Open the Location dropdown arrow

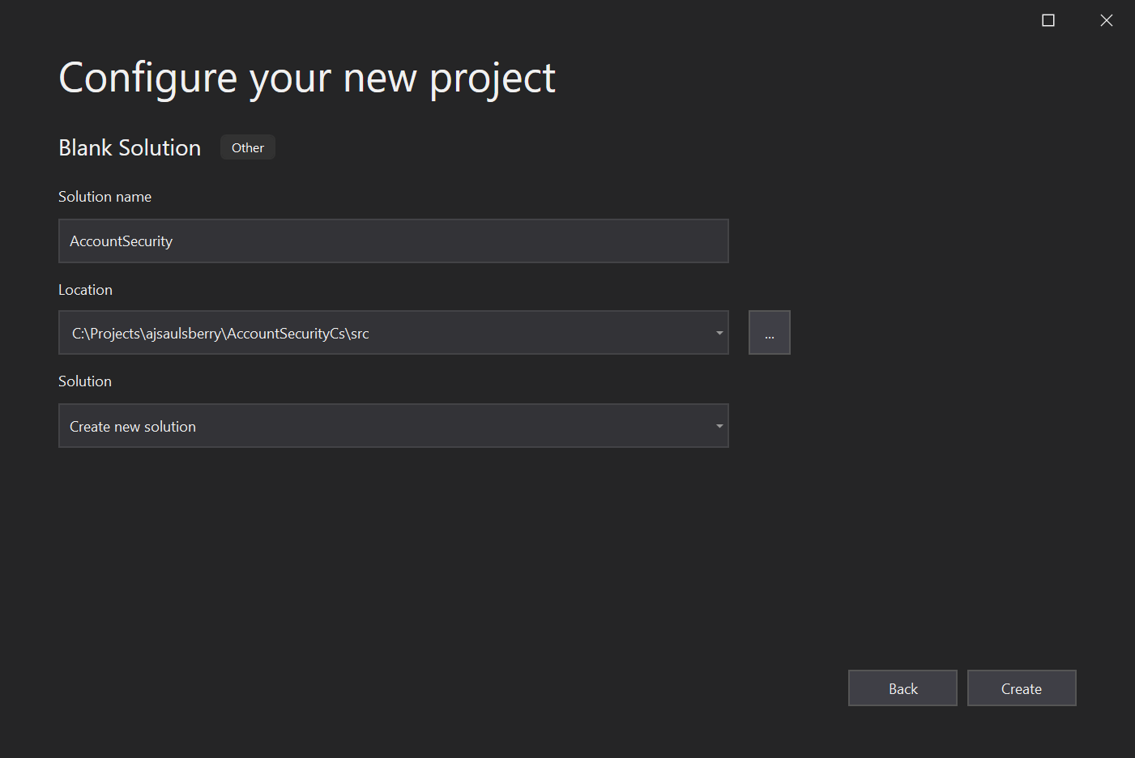pos(719,333)
